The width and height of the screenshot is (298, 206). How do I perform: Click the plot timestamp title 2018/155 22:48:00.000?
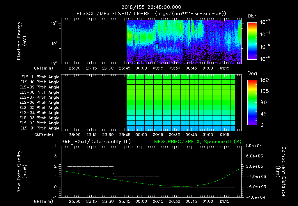coord(151,7)
